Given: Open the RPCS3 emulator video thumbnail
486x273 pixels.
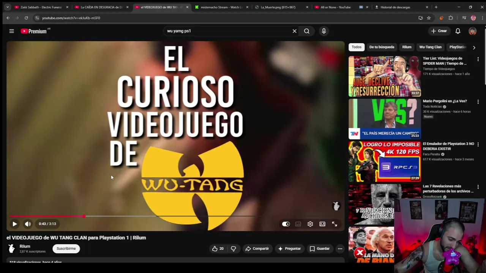Looking at the screenshot, I should pos(385,162).
